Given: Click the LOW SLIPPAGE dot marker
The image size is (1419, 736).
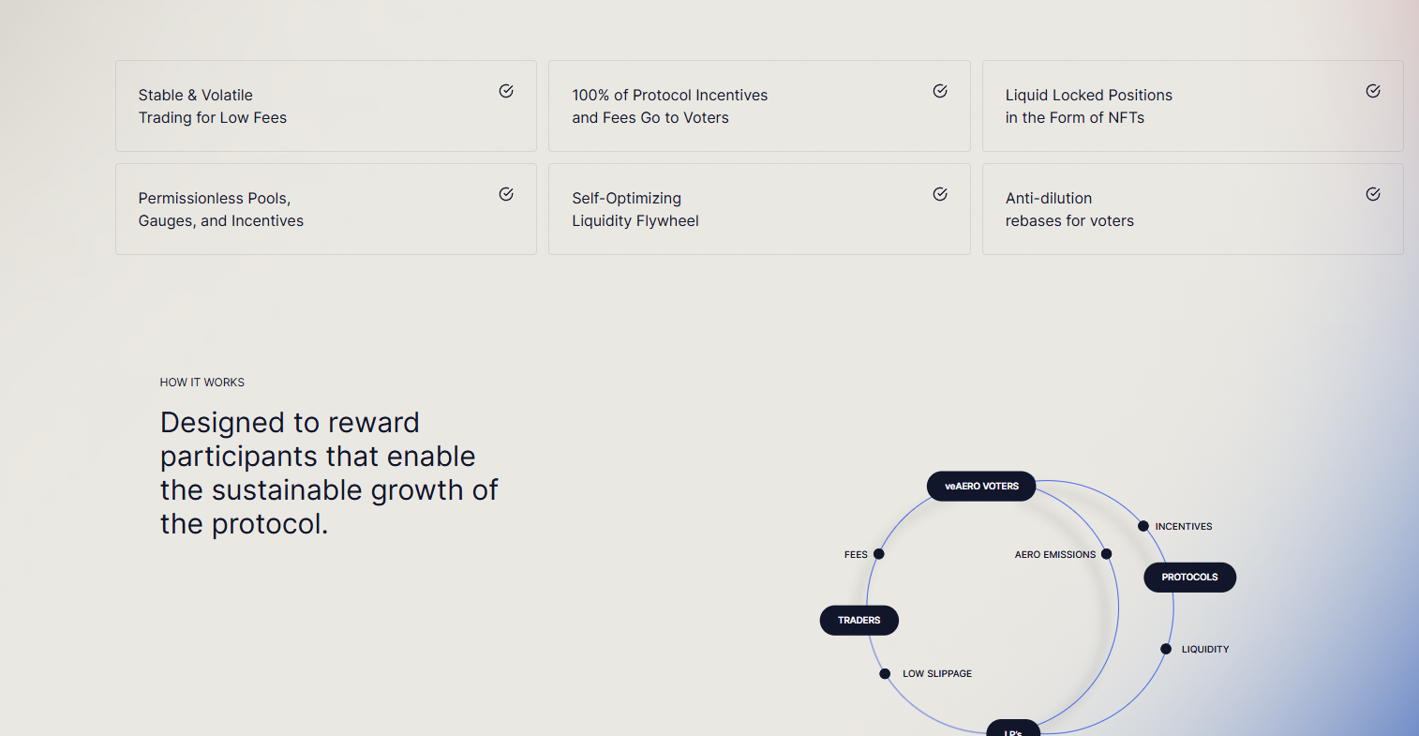Looking at the screenshot, I should [885, 674].
